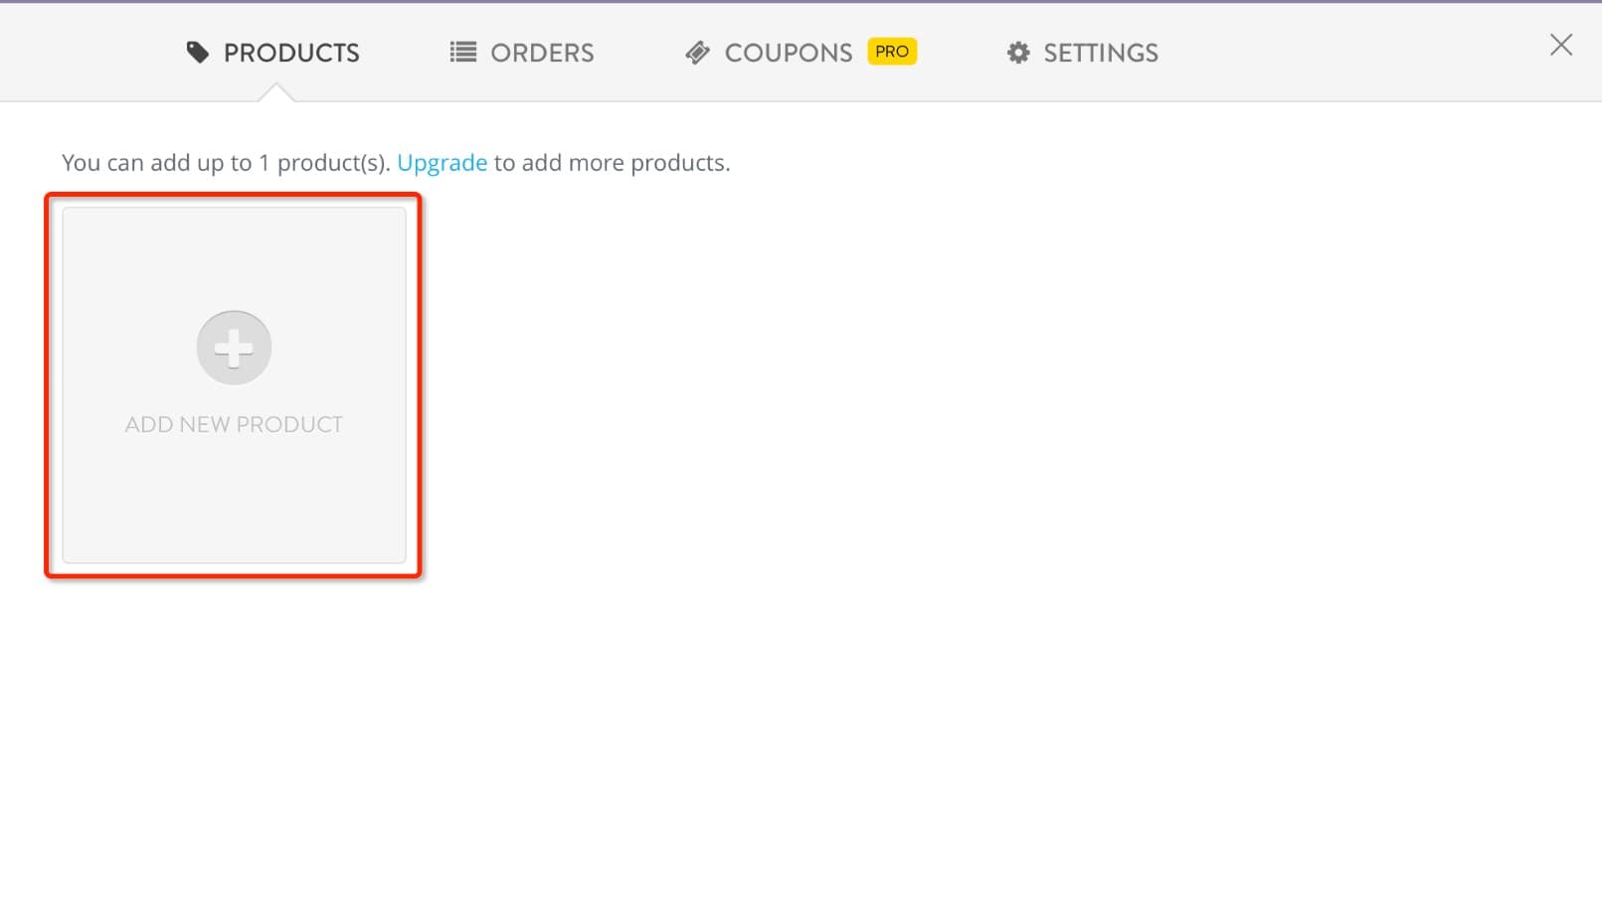This screenshot has height=907, width=1602.
Task: Click the arrow indicator under the Products tab
Action: pos(275,92)
